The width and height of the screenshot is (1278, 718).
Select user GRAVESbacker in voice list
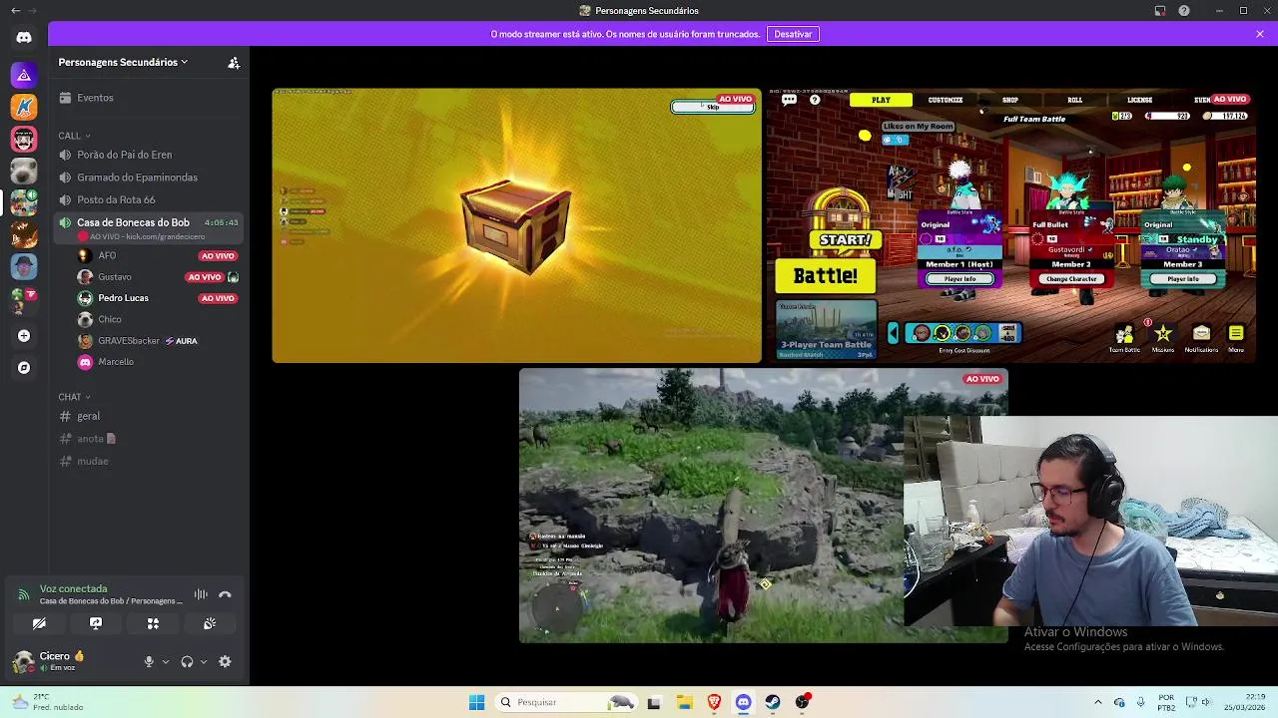(158, 341)
